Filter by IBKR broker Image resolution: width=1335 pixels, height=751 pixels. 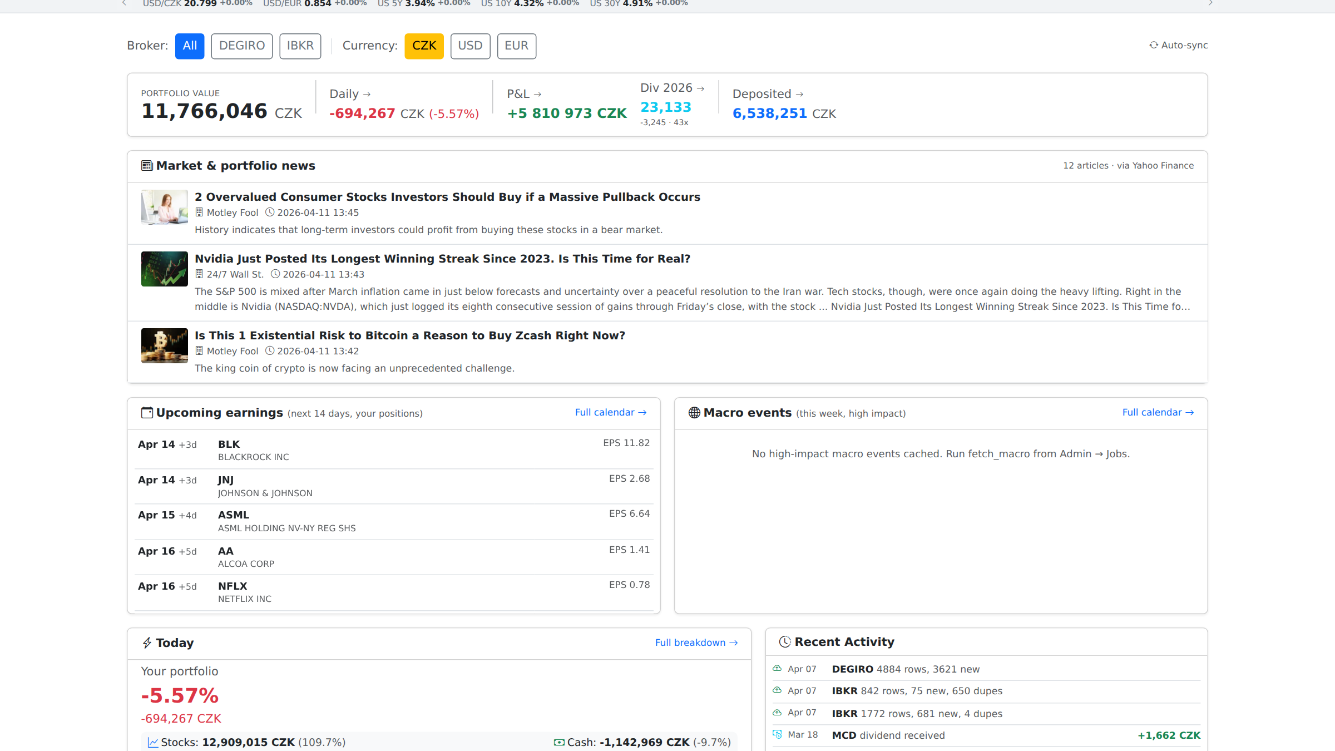tap(300, 46)
